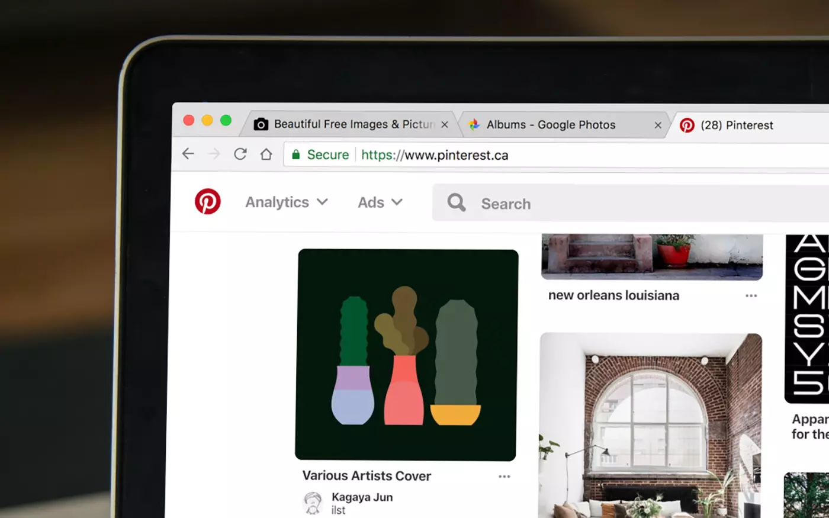Close the Beautiful Free Images tab

tap(445, 125)
